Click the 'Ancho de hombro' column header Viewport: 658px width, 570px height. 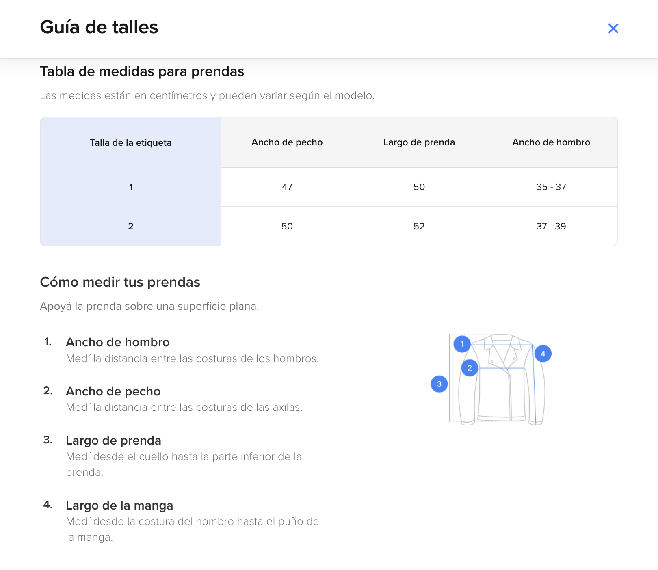coord(551,142)
